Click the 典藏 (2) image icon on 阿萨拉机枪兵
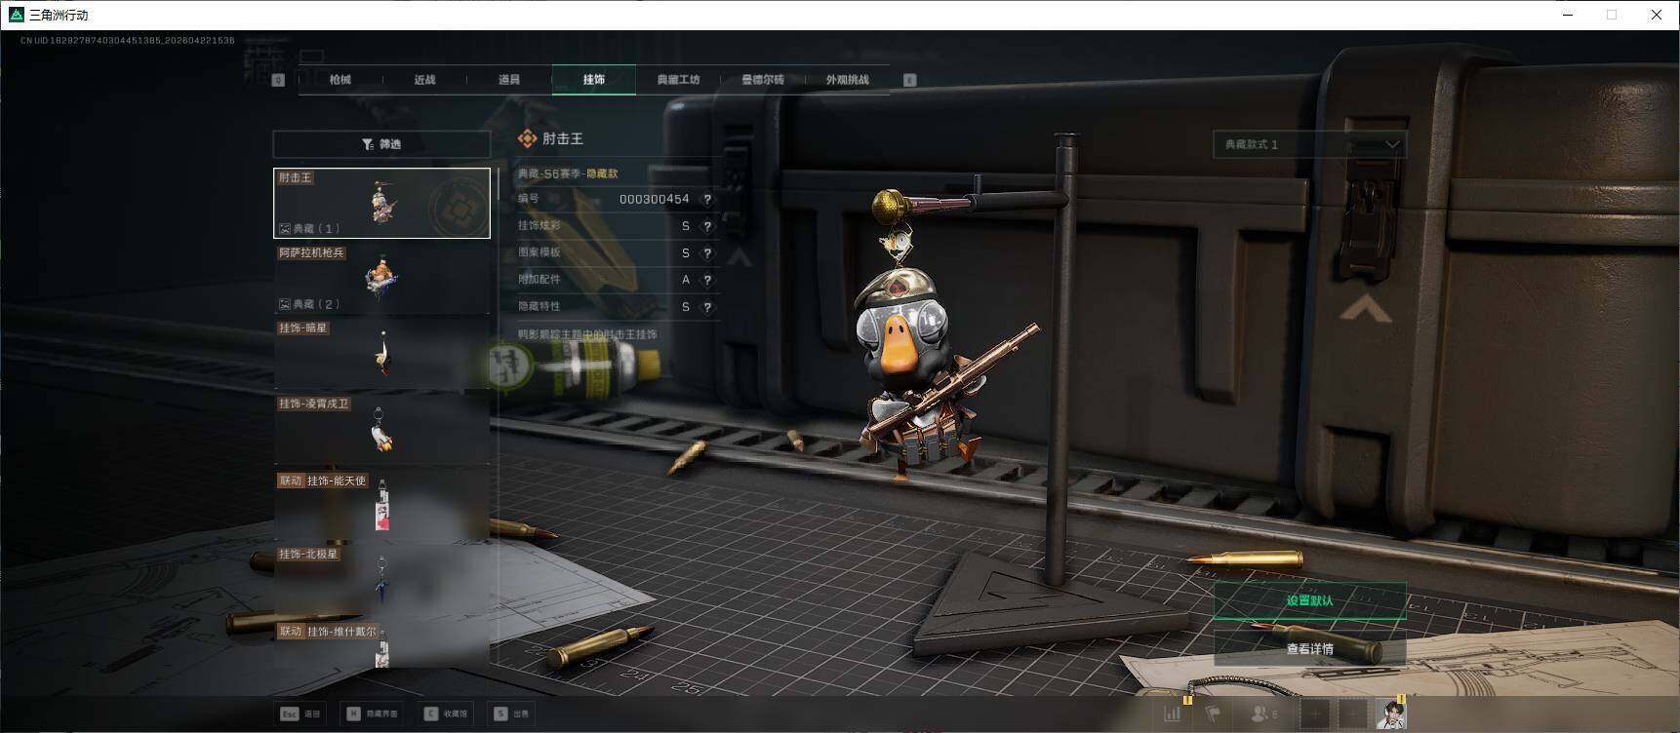This screenshot has height=733, width=1680. (285, 304)
